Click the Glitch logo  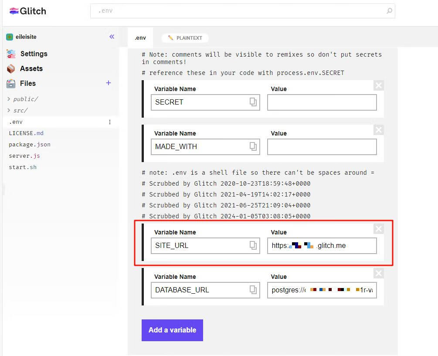pyautogui.click(x=27, y=11)
